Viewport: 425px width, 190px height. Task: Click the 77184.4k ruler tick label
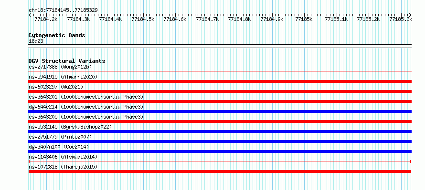coord(111,19)
